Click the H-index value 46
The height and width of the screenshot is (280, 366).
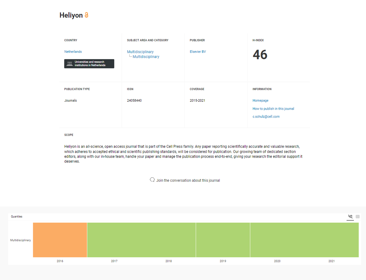click(x=260, y=55)
